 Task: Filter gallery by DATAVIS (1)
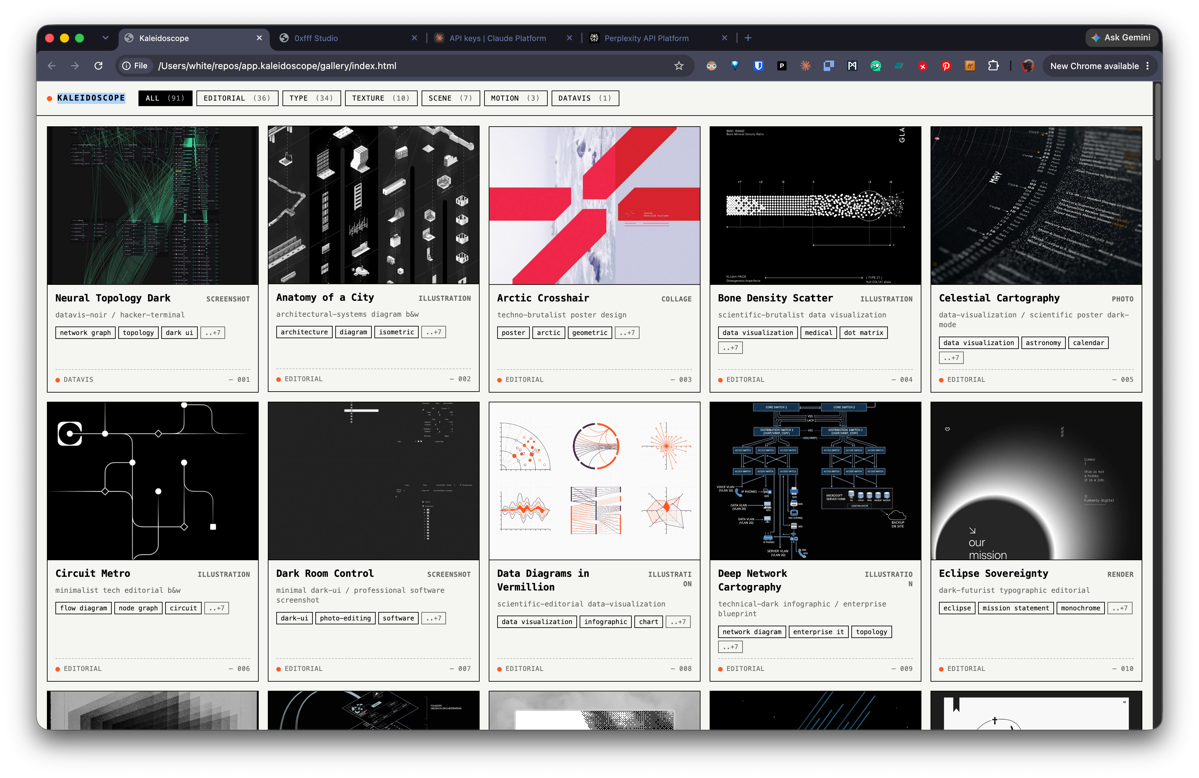point(585,98)
